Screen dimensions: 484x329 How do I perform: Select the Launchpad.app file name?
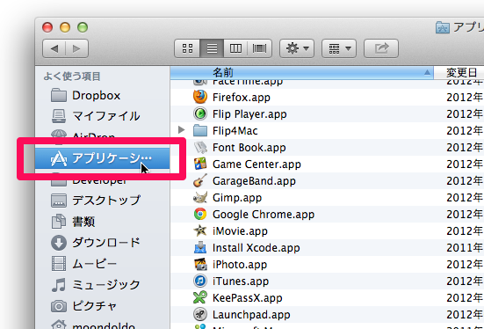click(251, 314)
